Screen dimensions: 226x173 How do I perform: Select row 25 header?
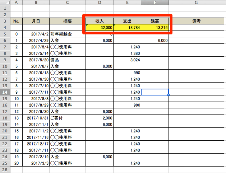click(x=5, y=163)
